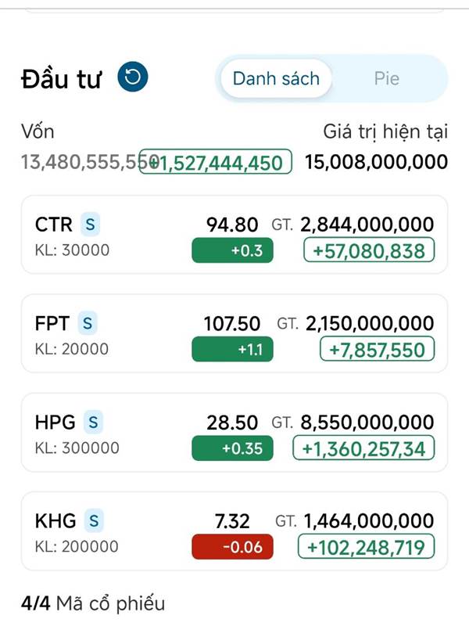Tap the S badge next to KHG
This screenshot has width=469, height=626.
tap(94, 520)
